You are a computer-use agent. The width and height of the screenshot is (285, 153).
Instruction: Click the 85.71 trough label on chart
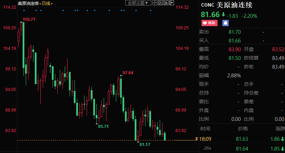[103, 126]
